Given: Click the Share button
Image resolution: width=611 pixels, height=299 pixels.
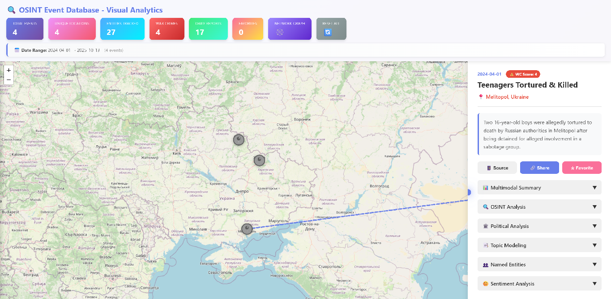Looking at the screenshot, I should [x=539, y=168].
